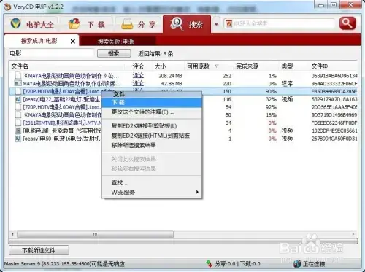Click the 下载所选文件 button

click(x=39, y=250)
